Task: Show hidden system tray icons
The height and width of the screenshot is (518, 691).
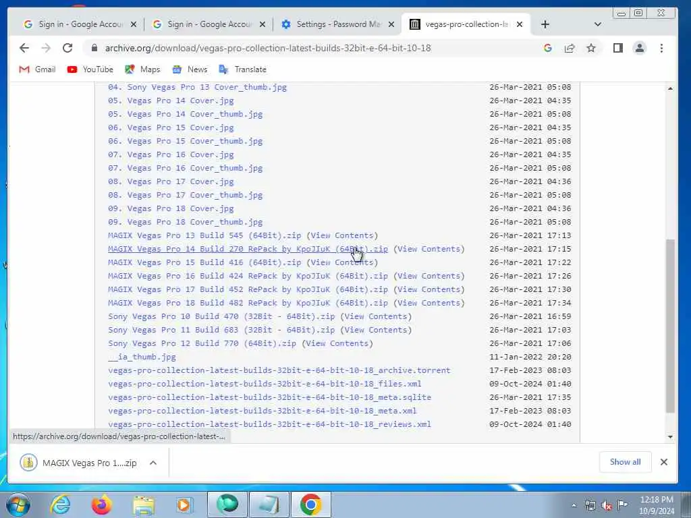Action: click(x=574, y=506)
